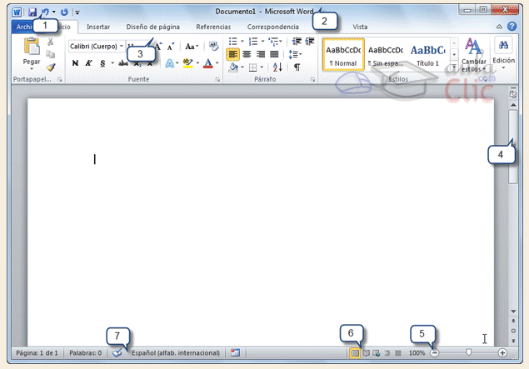This screenshot has height=369, width=529.
Task: Toggle left text alignment button
Action: [233, 54]
